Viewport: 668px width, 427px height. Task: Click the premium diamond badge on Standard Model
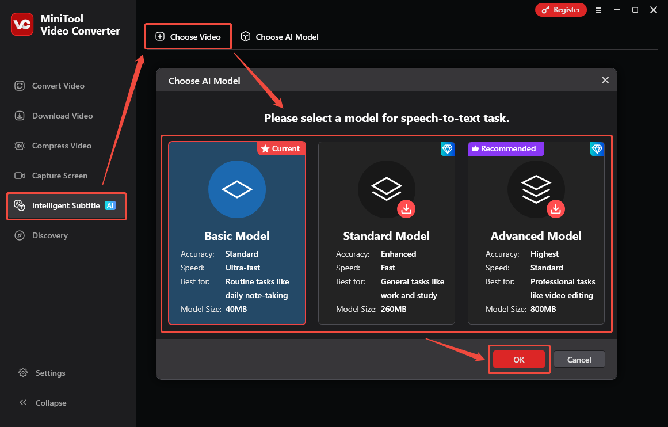(448, 148)
